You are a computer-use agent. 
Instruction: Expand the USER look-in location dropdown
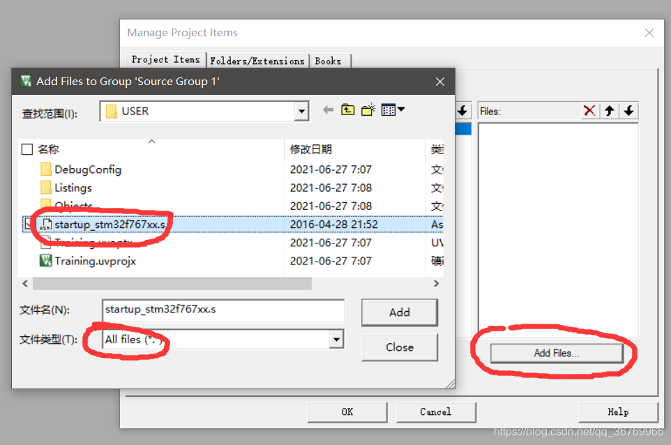302,112
